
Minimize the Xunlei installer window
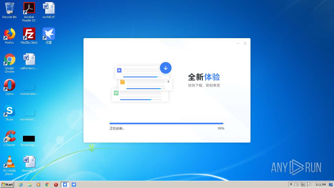click(238, 44)
